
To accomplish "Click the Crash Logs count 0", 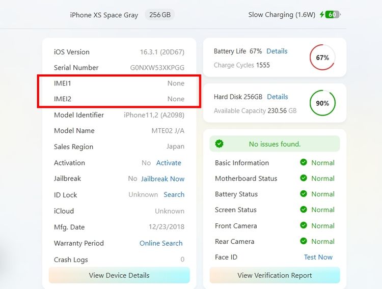I will pos(182,259).
